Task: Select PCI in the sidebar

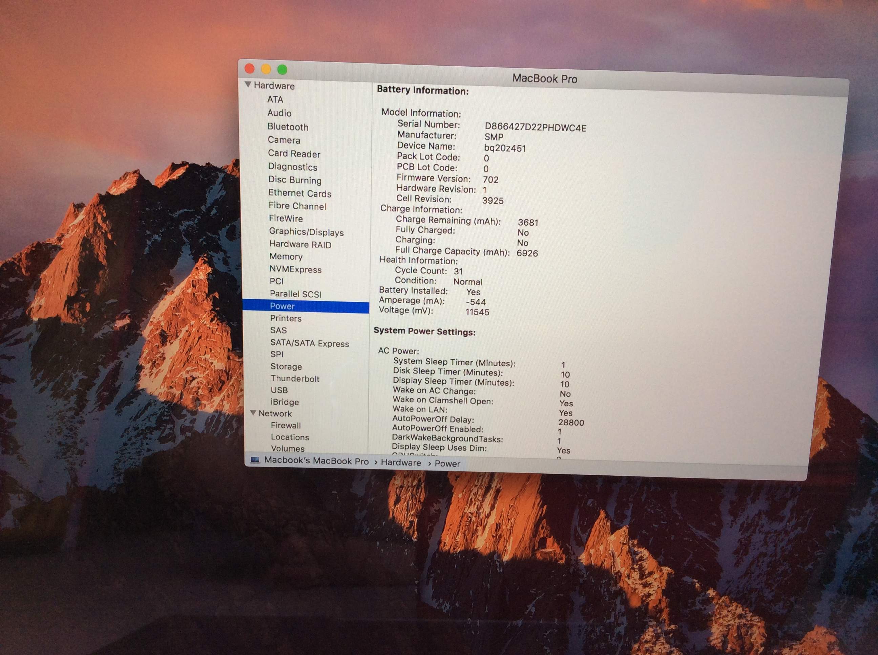Action: point(277,281)
